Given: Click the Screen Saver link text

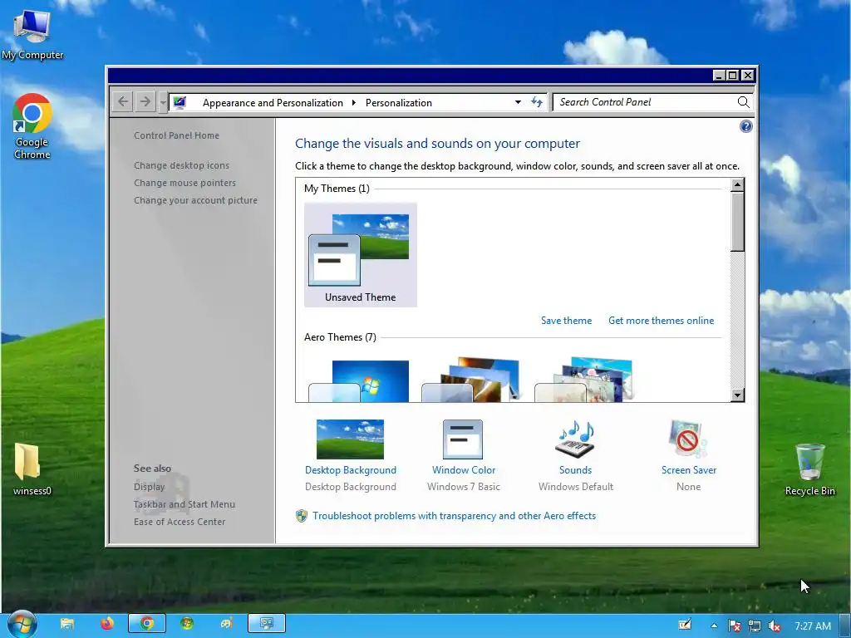Looking at the screenshot, I should click(689, 470).
